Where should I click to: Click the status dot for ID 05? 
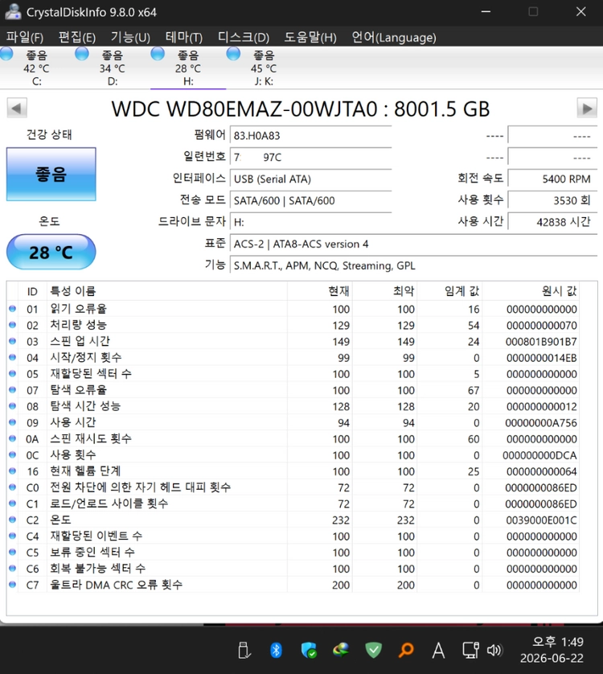tap(13, 373)
